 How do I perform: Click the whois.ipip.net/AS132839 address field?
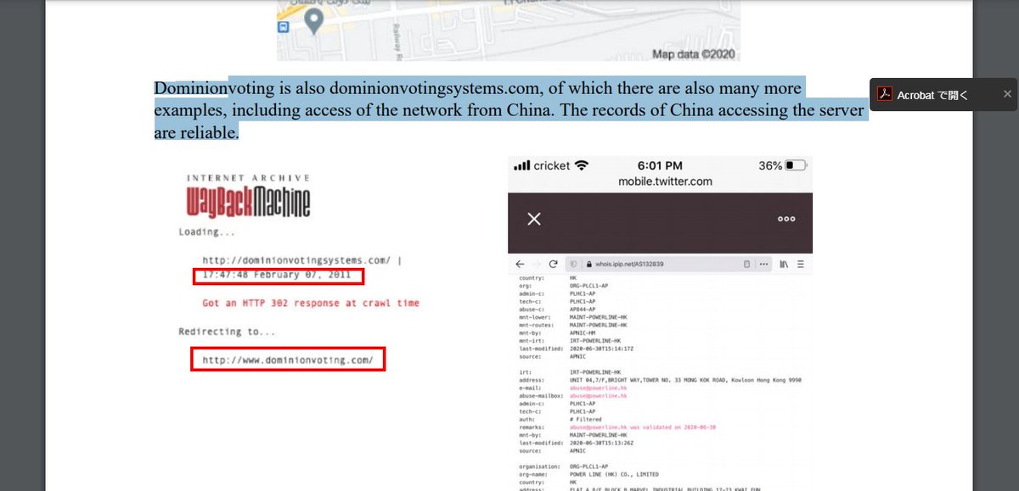pyautogui.click(x=667, y=265)
